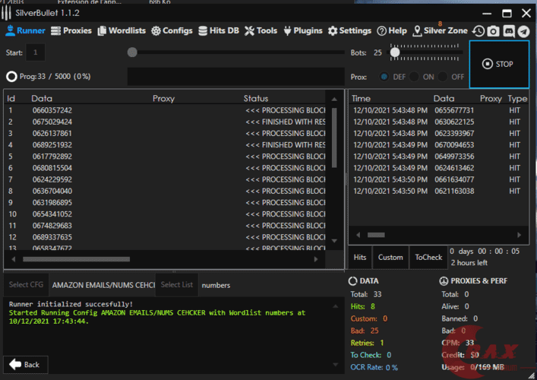The image size is (537, 380).
Task: Click the Select CFG button
Action: pyautogui.click(x=25, y=285)
